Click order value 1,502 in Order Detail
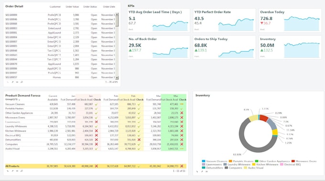Viewport: 325px width, 181px height. (76, 51)
